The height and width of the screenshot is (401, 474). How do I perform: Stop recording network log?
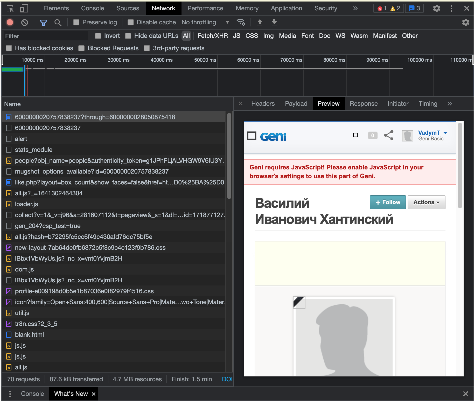pos(10,23)
